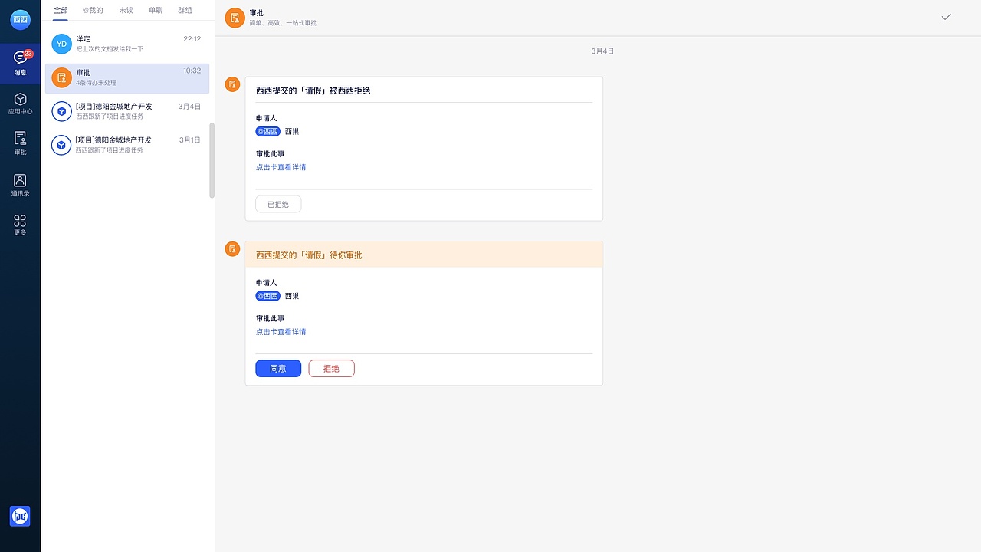
Task: Open the 审批 section in the sidebar
Action: 19,144
